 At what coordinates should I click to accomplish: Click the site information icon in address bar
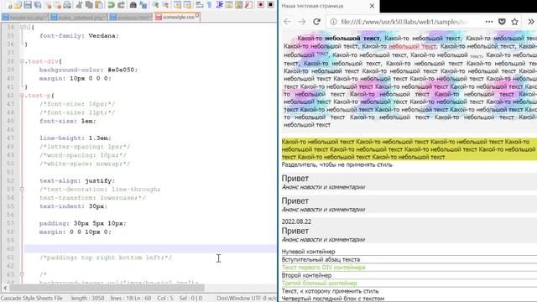[333, 22]
